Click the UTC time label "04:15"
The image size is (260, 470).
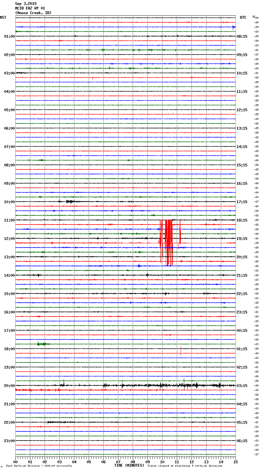(x=242, y=404)
